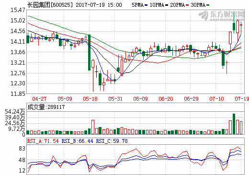The width and height of the screenshot is (249, 175).
Task: Click the 20PMA legend label
Action: pos(178,5)
